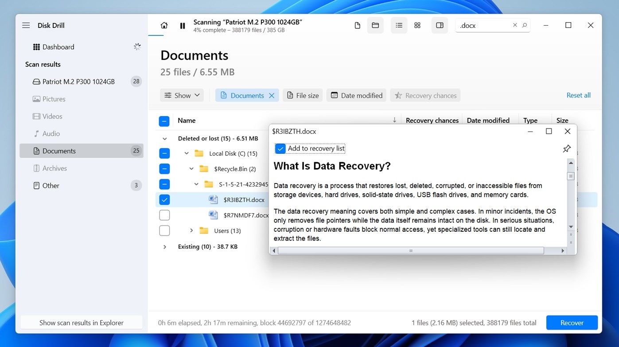Open the Pictures category
The image size is (619, 347).
pyautogui.click(x=82, y=99)
